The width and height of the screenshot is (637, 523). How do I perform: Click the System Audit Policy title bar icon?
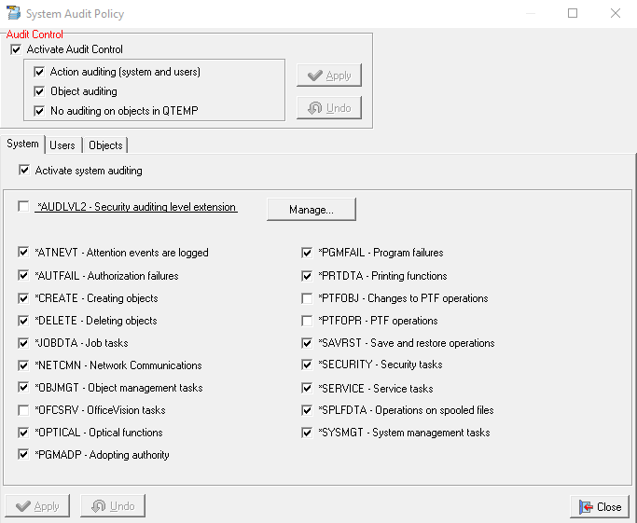pos(14,14)
